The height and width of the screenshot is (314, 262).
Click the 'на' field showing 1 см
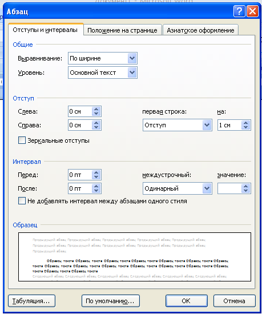tap(229, 125)
